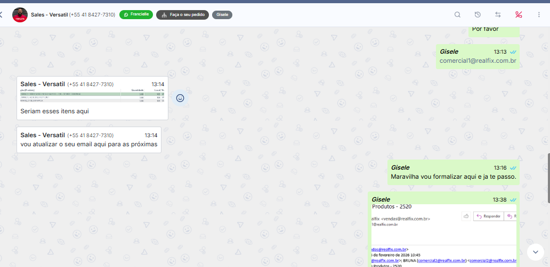
Task: Click the back arrow beside the avatar
Action: pyautogui.click(x=2, y=15)
